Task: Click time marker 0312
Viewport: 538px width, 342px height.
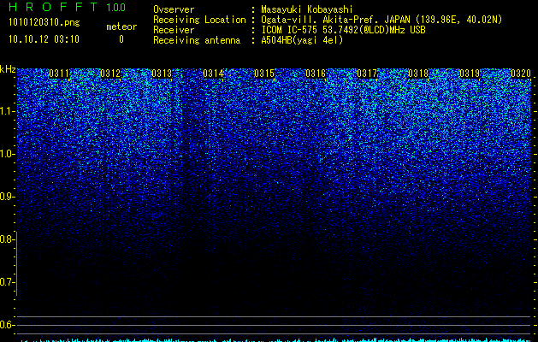Action: [110, 74]
